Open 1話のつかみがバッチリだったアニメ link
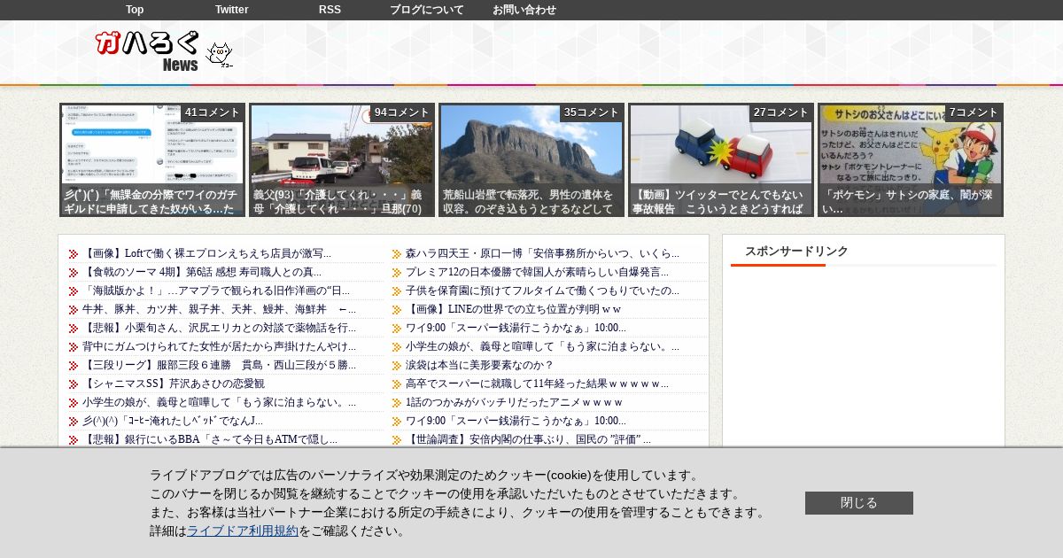The image size is (1063, 558). [514, 402]
